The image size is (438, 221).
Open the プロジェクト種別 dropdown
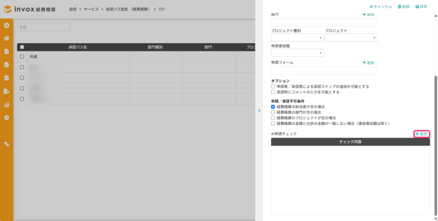click(x=297, y=37)
